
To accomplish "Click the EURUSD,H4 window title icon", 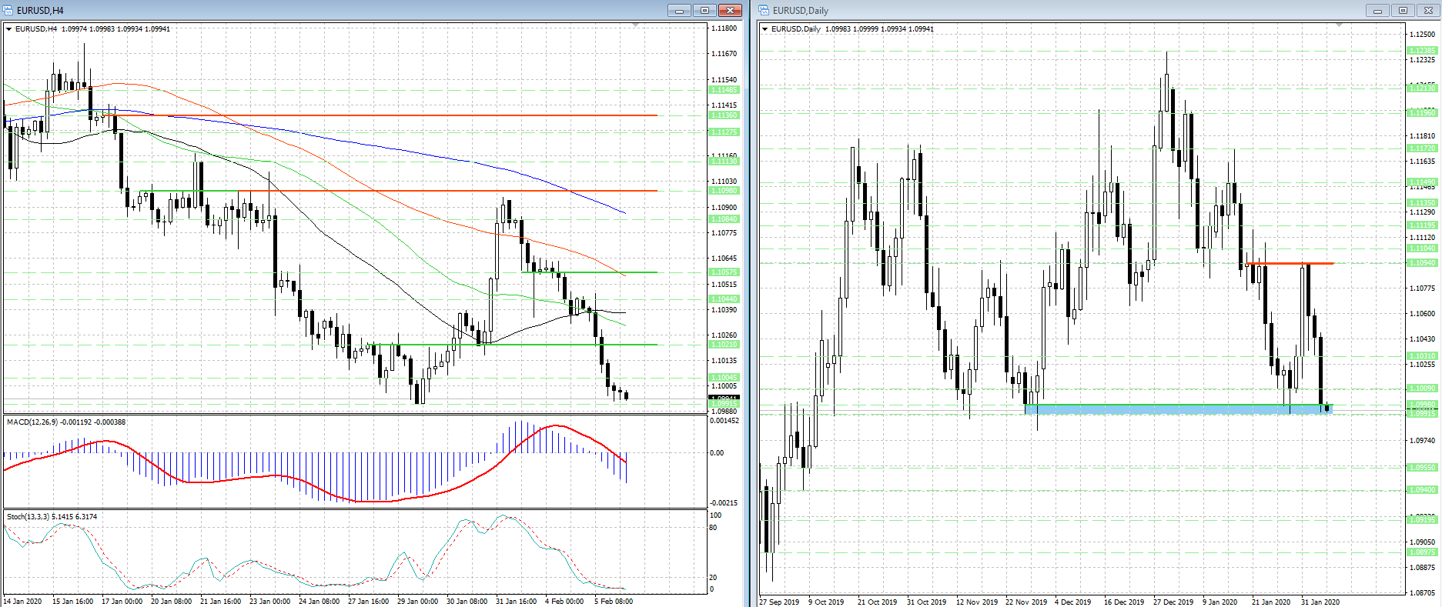I will click(x=8, y=10).
